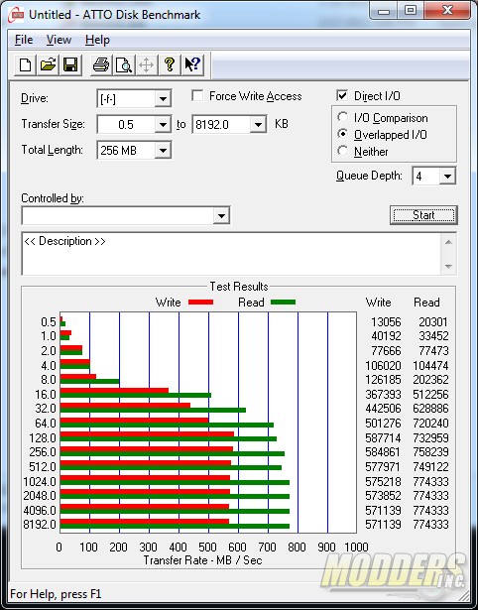Save results with the floppy disk icon
The height and width of the screenshot is (610, 478).
pyautogui.click(x=70, y=64)
